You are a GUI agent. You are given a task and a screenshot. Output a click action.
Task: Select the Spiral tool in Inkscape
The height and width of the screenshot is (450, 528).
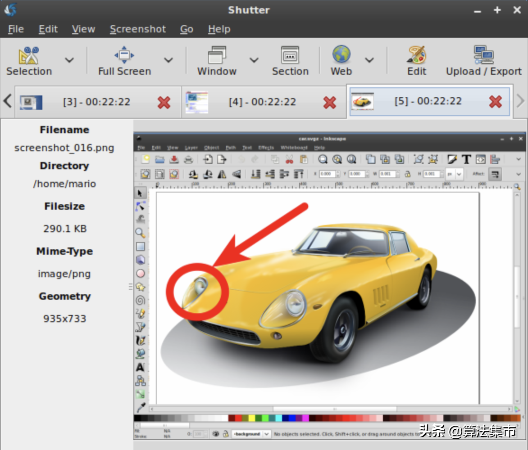[141, 300]
